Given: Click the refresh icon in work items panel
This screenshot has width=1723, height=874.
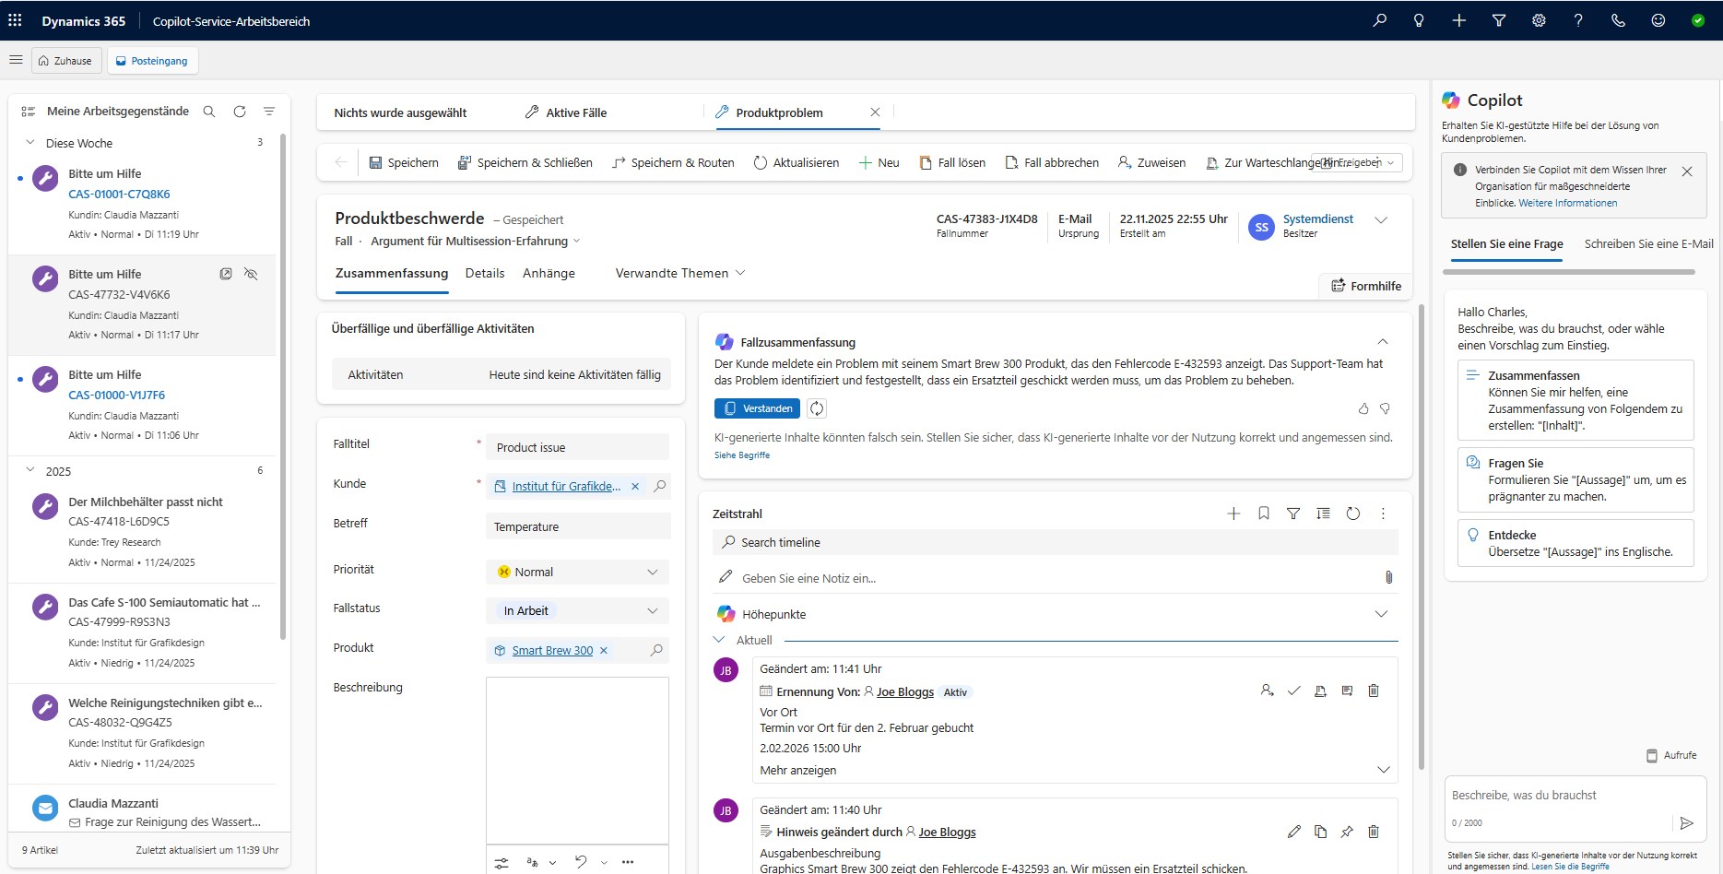Looking at the screenshot, I should [240, 112].
